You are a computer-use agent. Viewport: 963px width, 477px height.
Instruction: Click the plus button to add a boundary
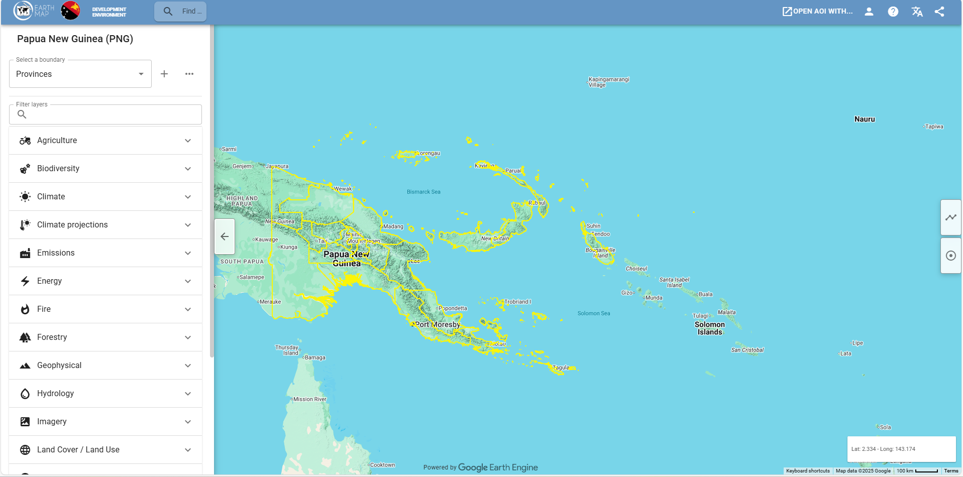[164, 74]
